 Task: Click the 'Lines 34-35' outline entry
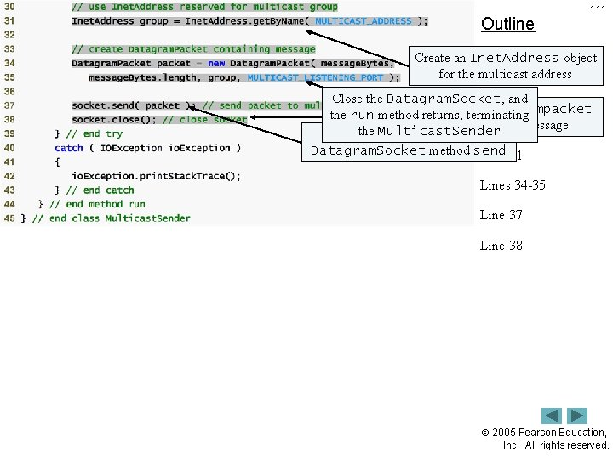coord(513,185)
